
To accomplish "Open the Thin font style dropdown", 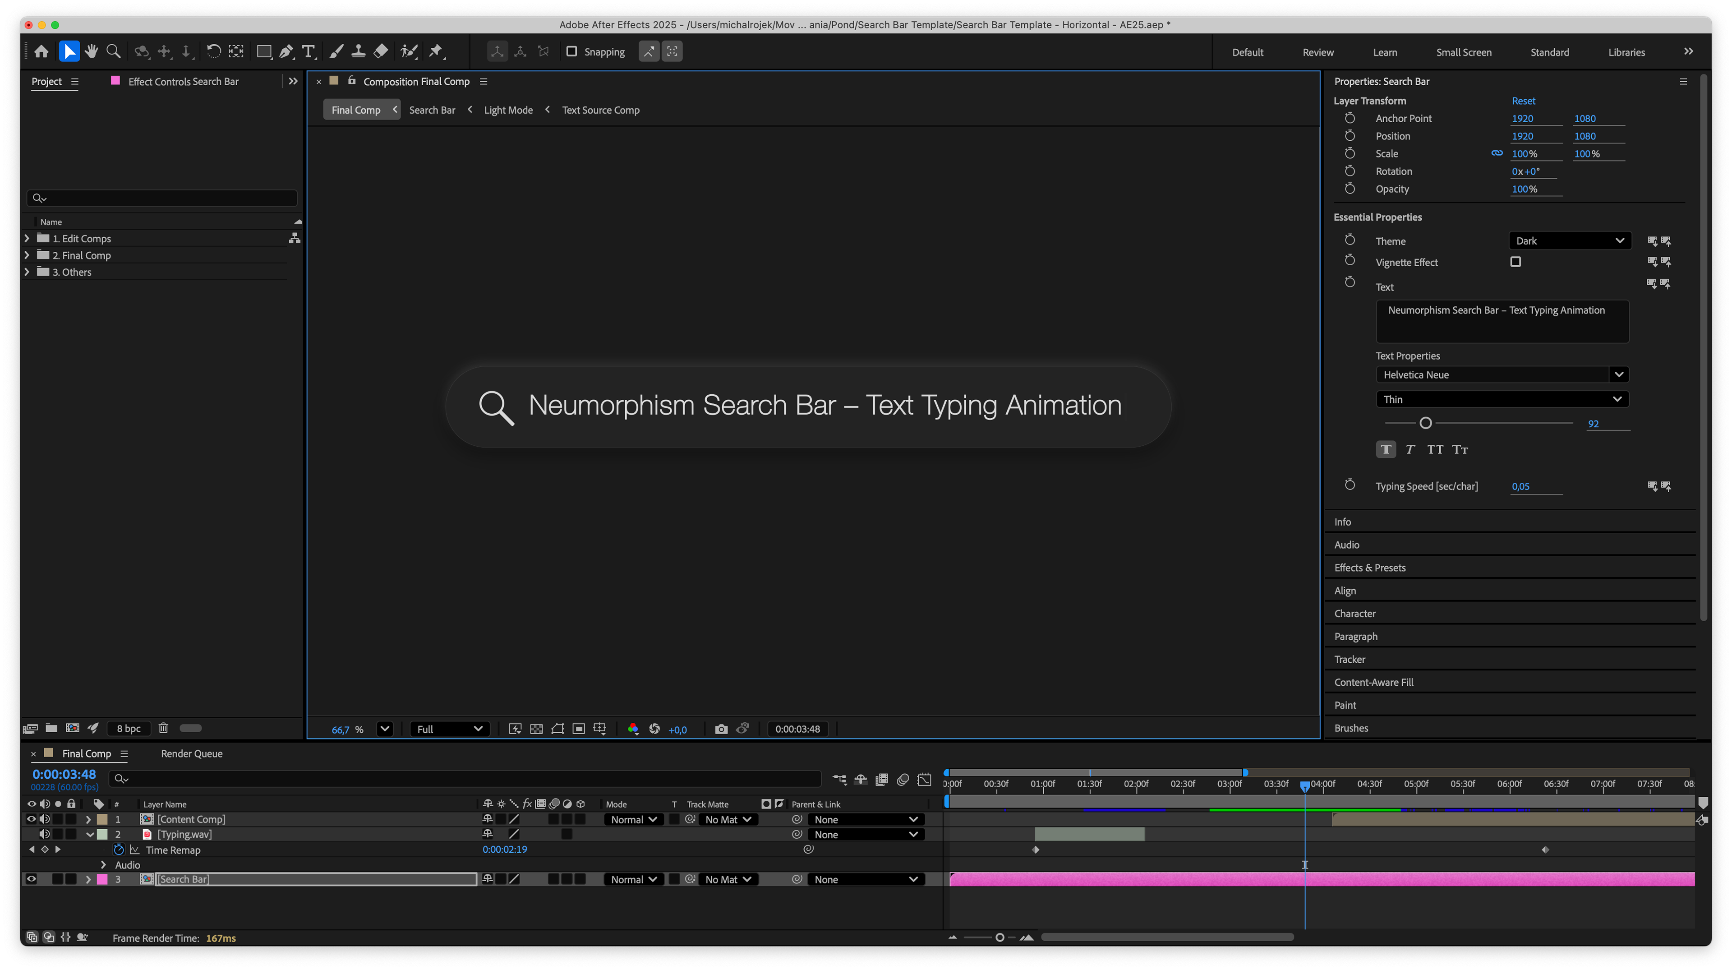I will (1502, 399).
